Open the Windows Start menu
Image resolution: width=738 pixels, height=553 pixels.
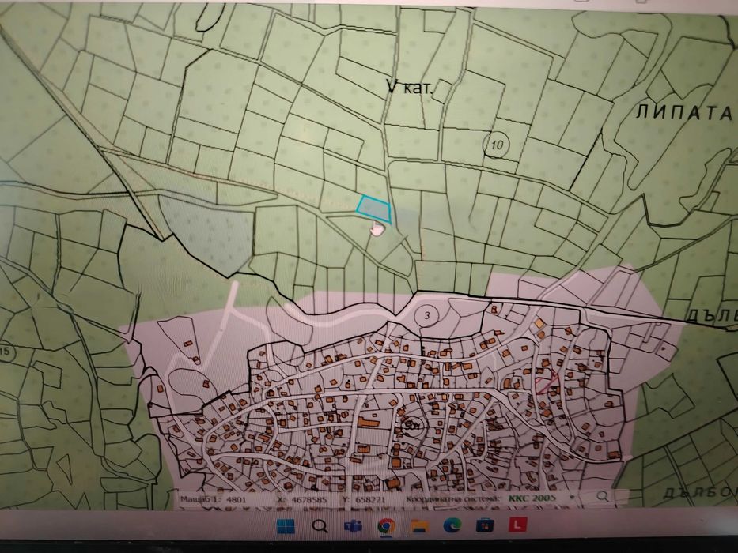pos(286,525)
